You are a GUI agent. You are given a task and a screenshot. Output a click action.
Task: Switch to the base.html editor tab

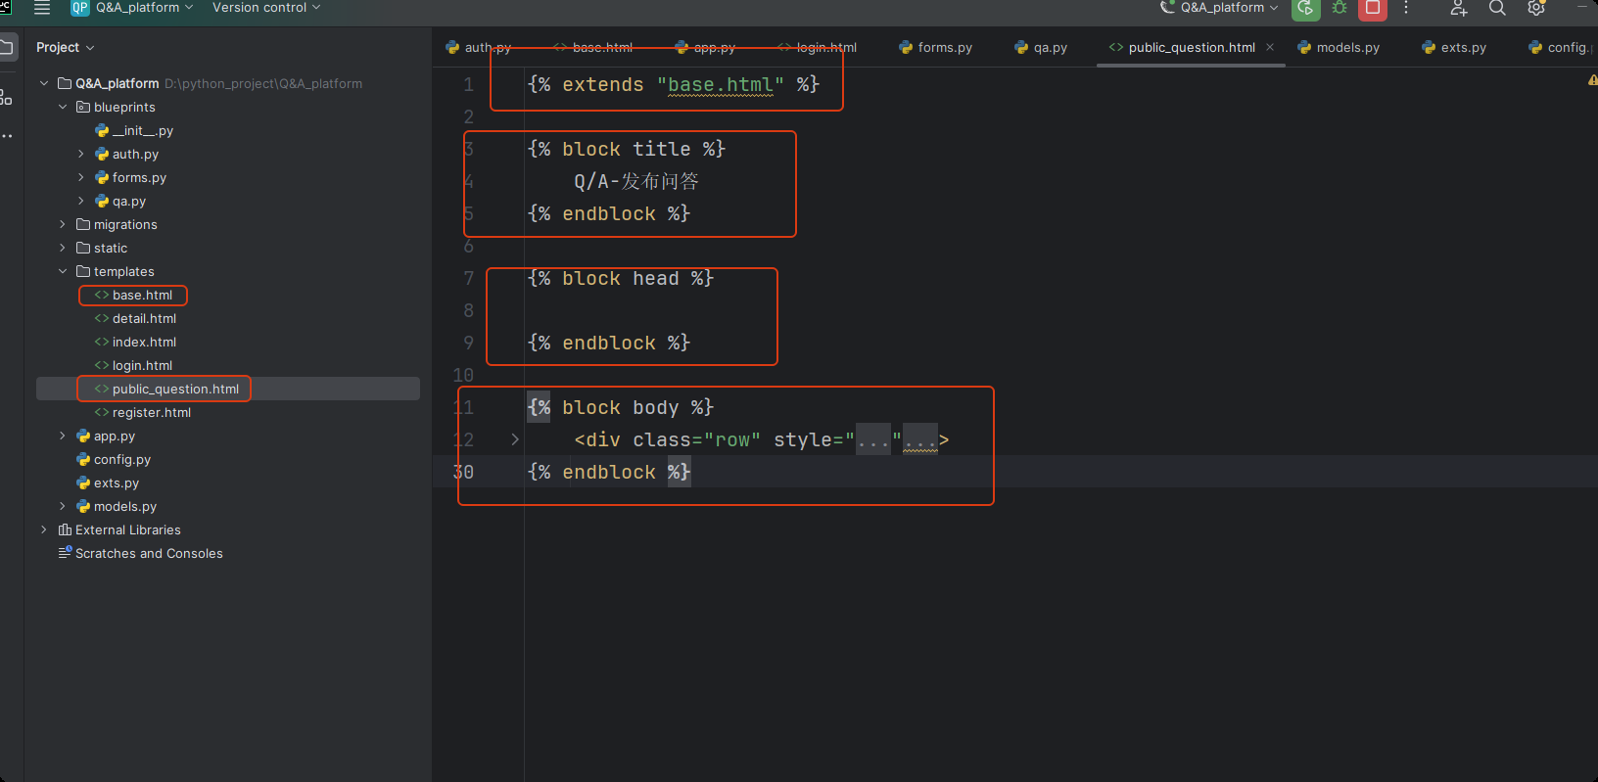pyautogui.click(x=593, y=47)
